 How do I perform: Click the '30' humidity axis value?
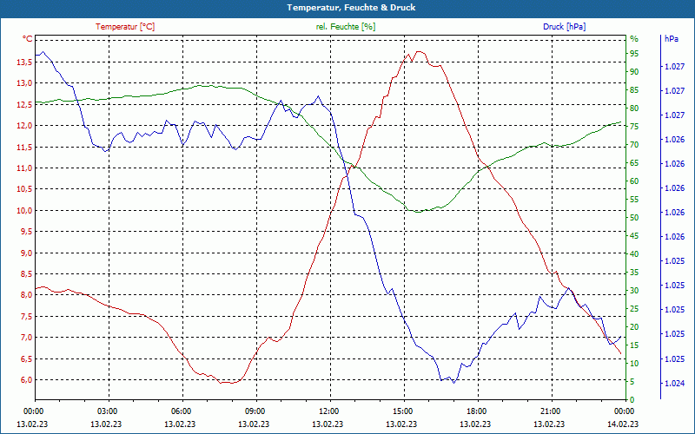click(634, 291)
